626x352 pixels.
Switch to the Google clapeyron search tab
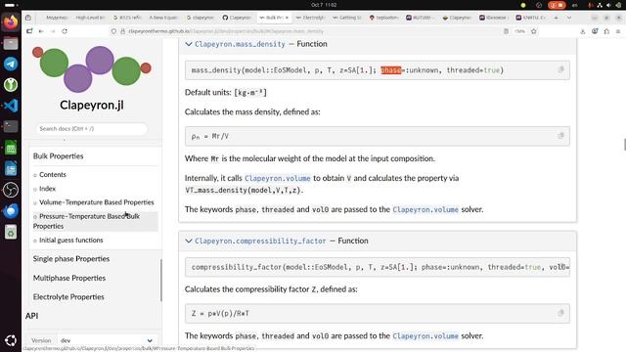coord(200,18)
